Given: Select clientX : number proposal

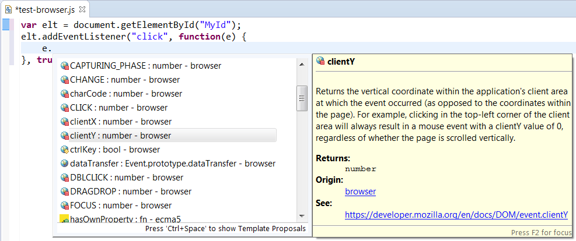Looking at the screenshot, I should 121,122.
